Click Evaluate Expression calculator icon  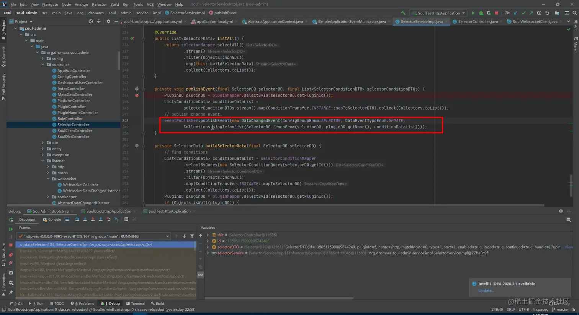click(x=126, y=219)
